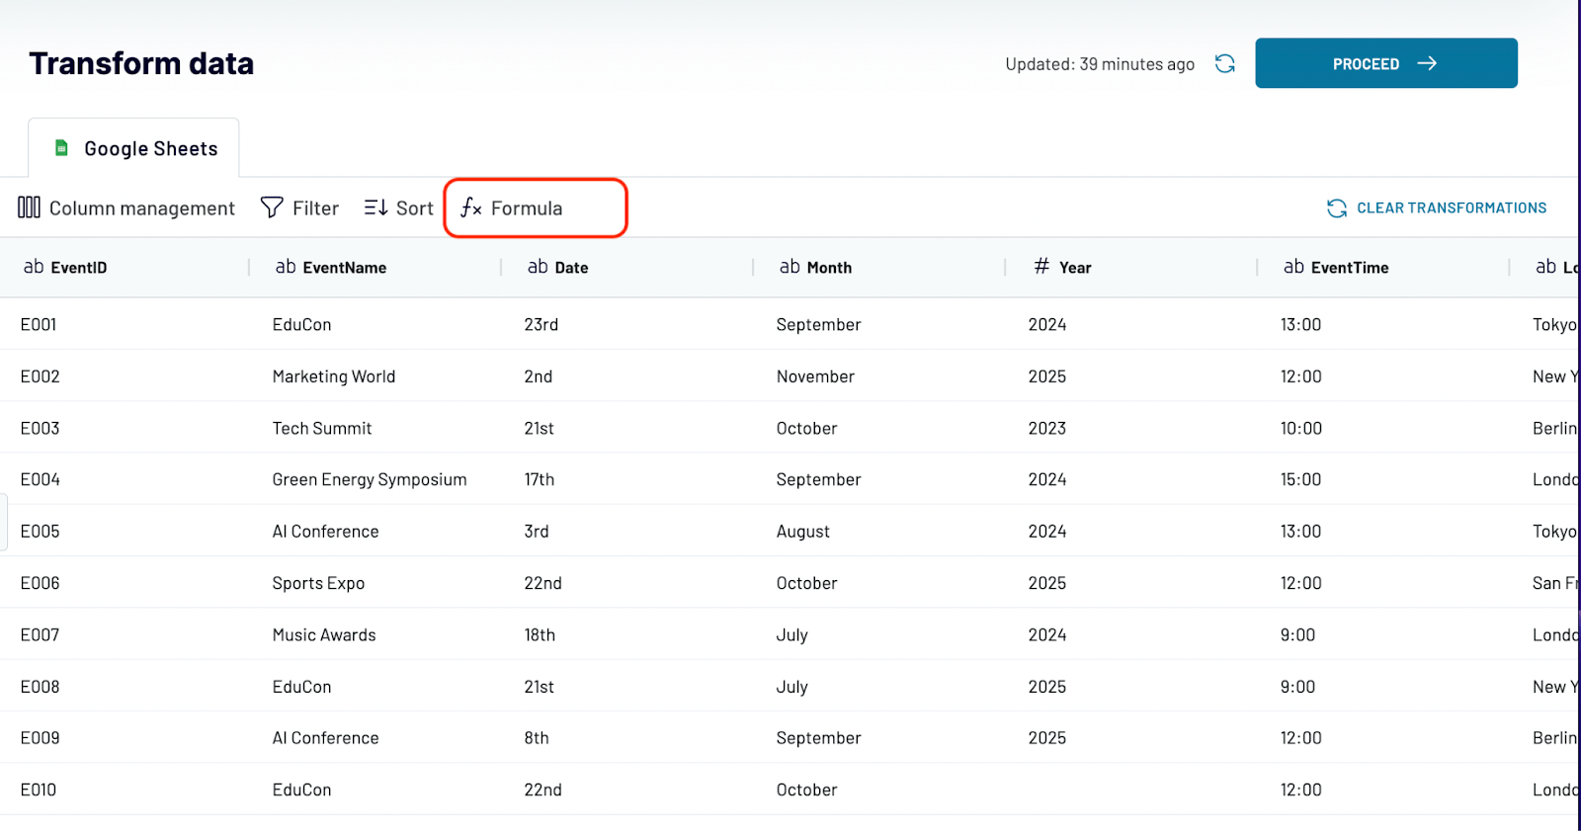Click the PROCEED button
Viewport: 1581px width, 831px height.
pyautogui.click(x=1386, y=63)
